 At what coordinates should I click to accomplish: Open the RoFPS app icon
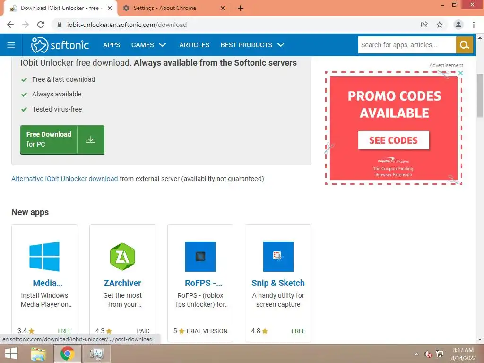point(200,257)
